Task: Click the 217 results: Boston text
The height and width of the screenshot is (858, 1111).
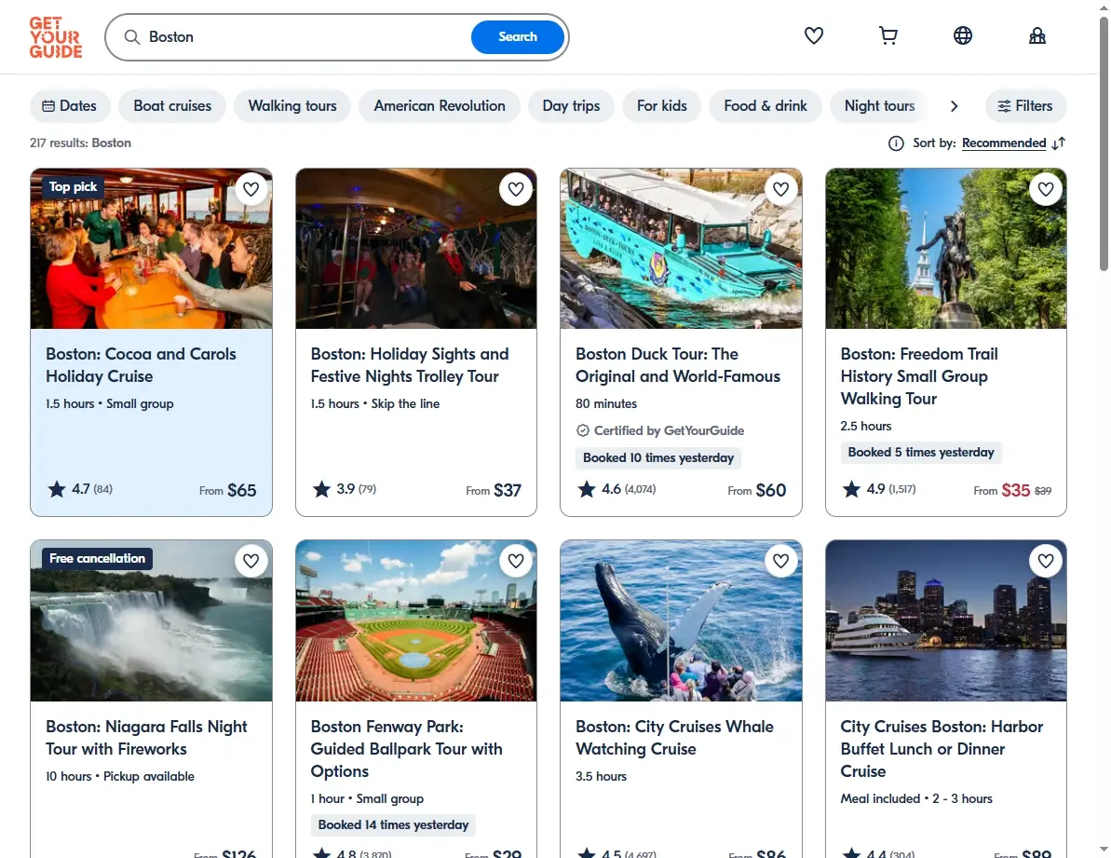Action: [80, 143]
